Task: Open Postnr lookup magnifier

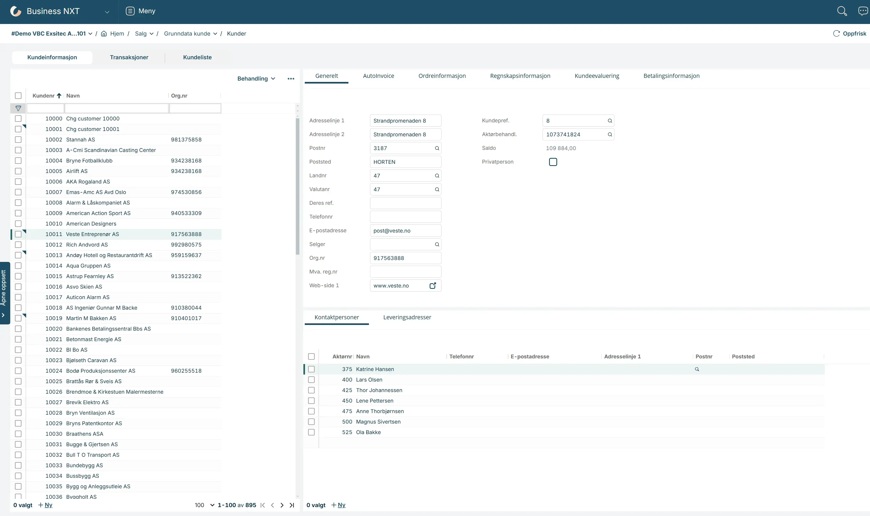Action: pos(437,148)
